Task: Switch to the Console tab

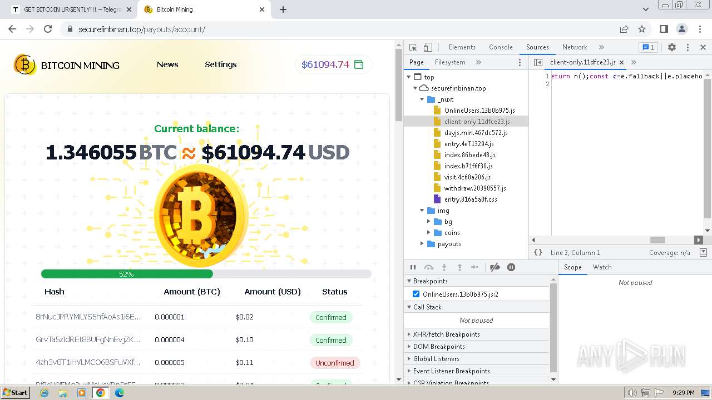Action: click(x=501, y=47)
